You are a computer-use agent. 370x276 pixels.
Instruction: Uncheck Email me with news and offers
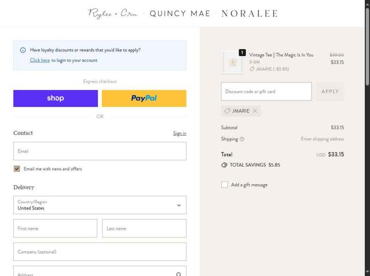(17, 169)
